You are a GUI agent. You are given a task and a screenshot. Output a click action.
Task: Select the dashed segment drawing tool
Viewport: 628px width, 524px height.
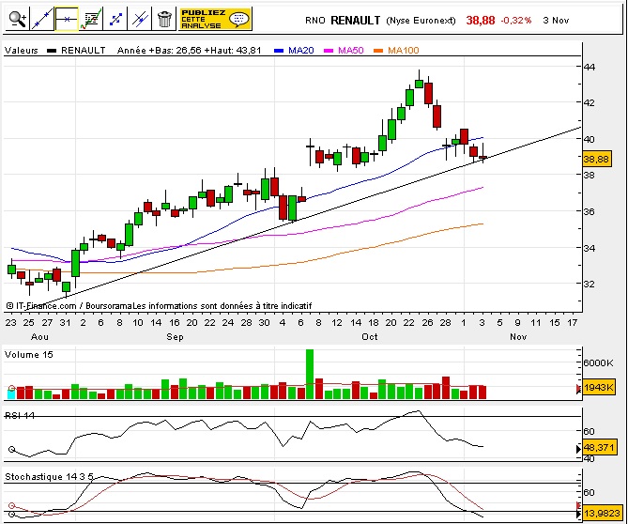click(x=115, y=19)
